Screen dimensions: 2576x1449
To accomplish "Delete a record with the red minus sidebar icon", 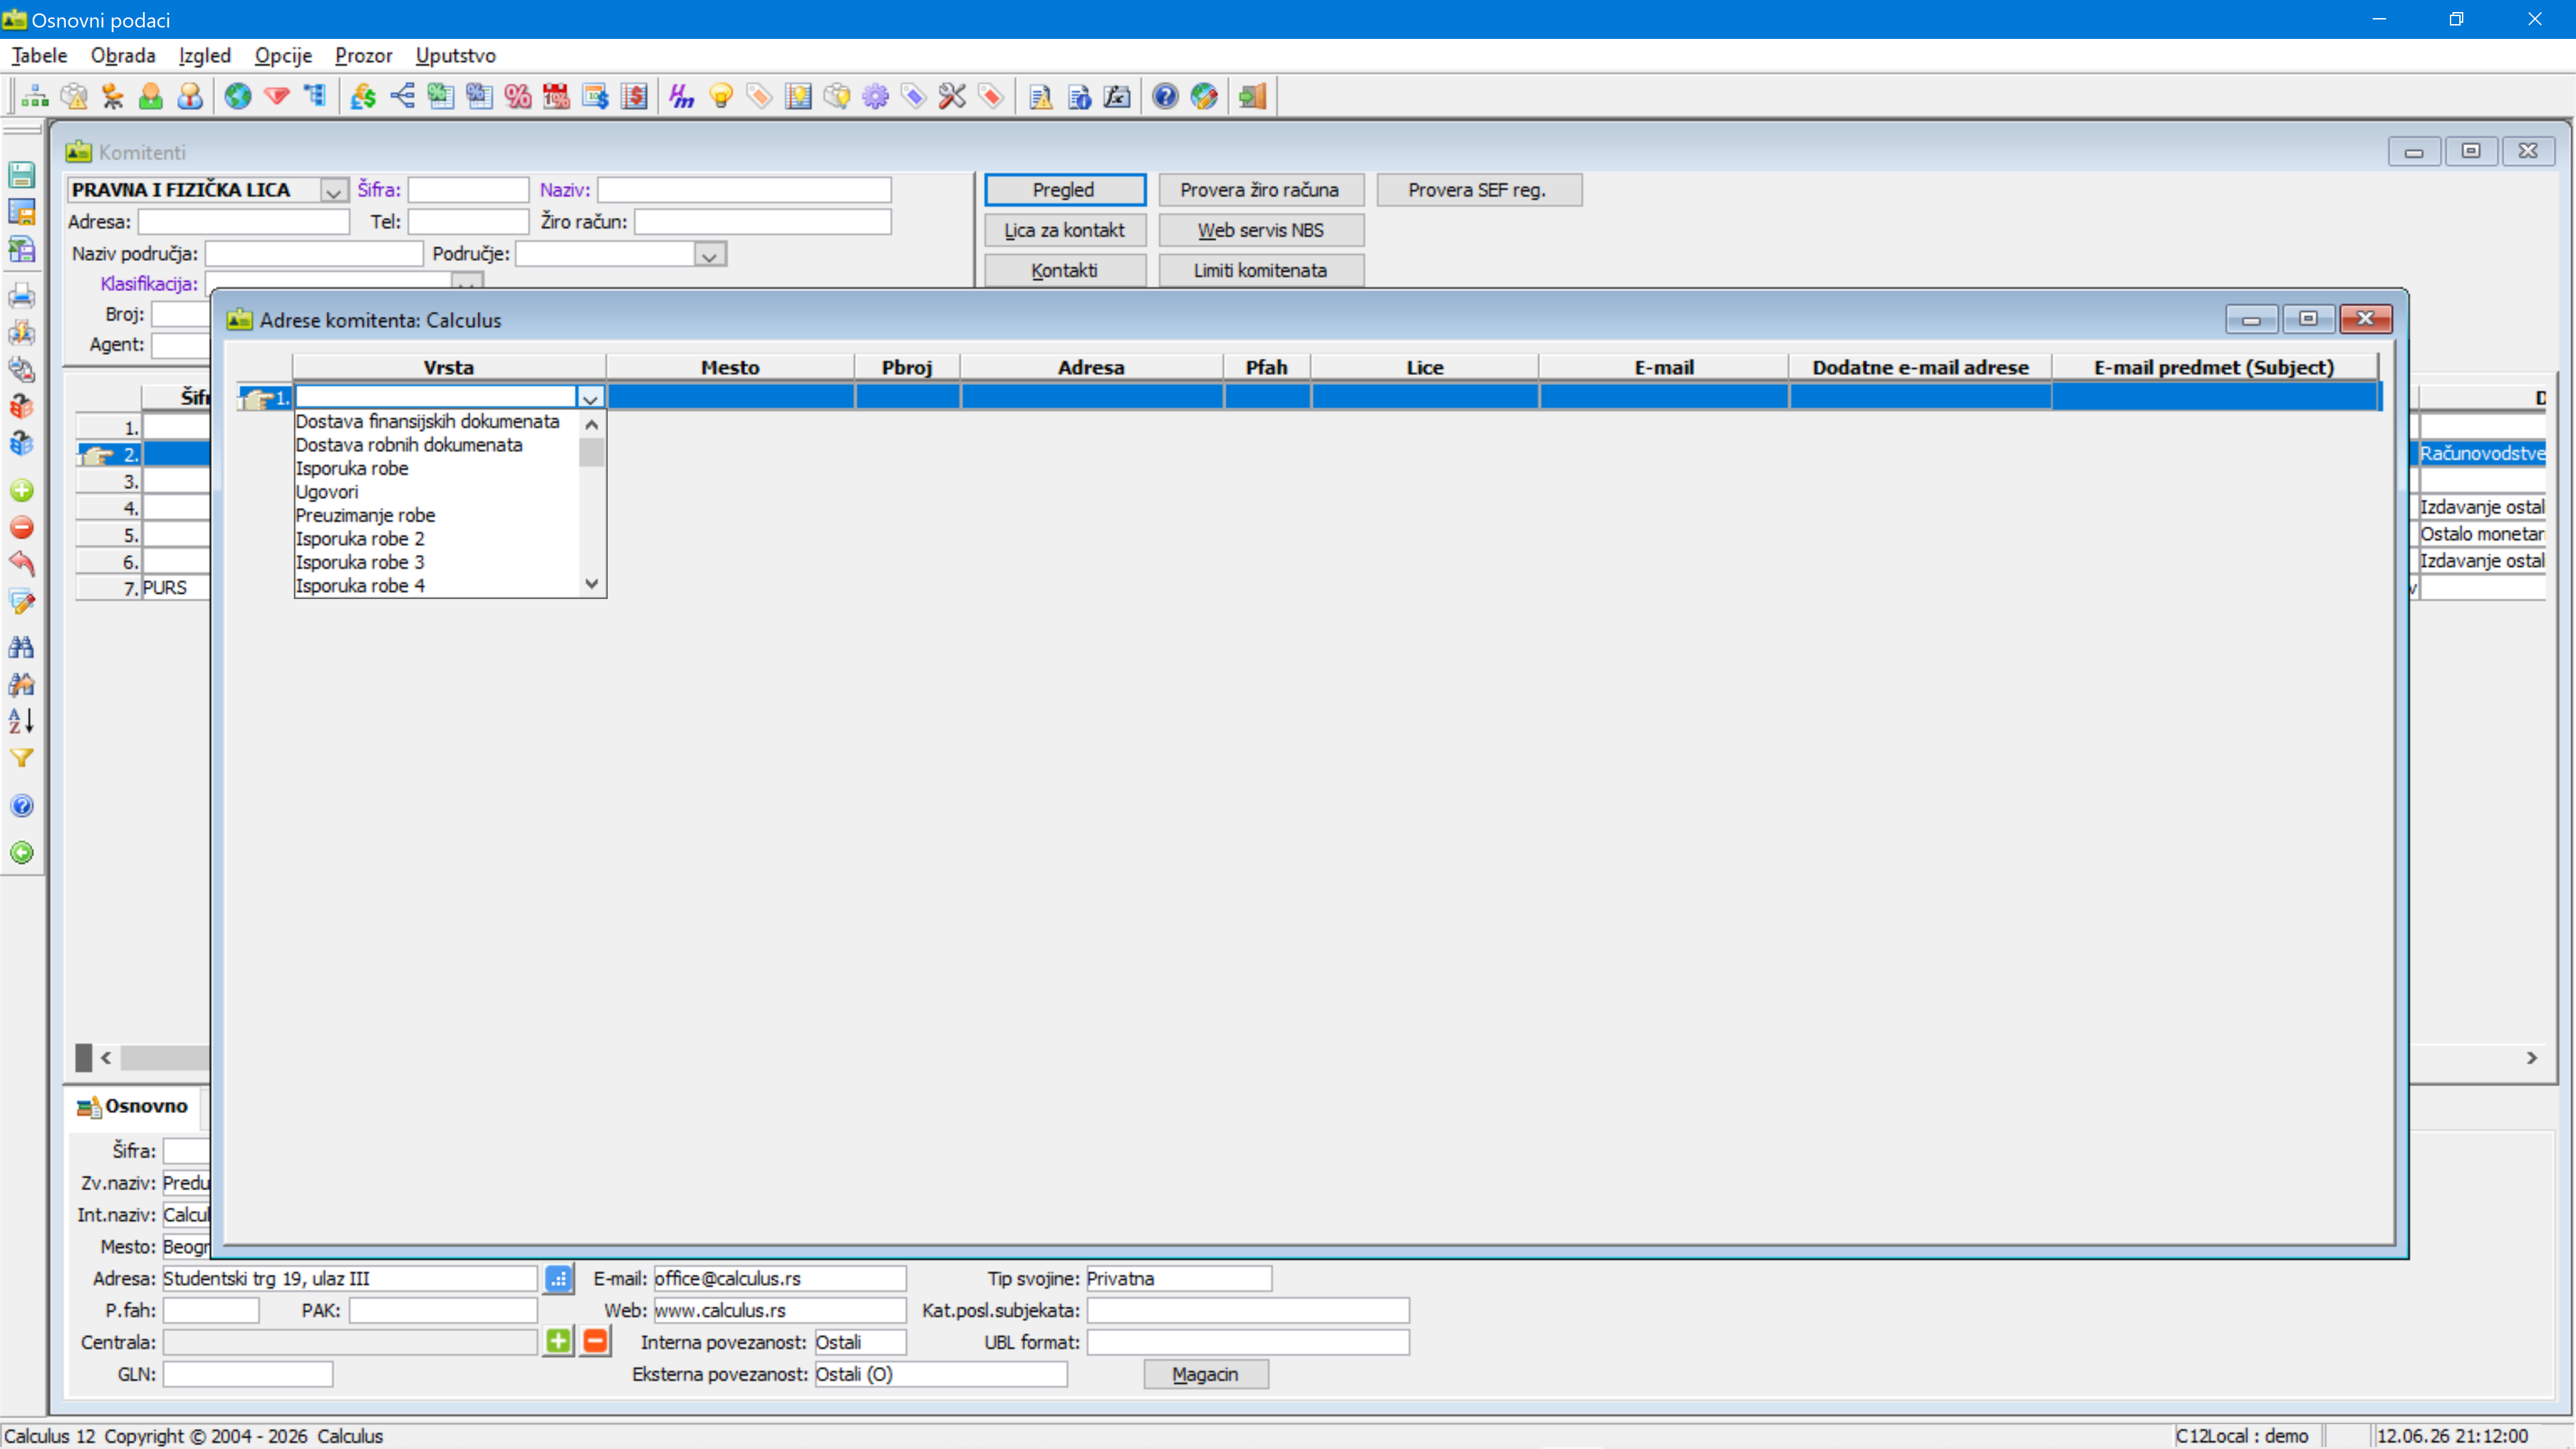I will click(x=22, y=527).
